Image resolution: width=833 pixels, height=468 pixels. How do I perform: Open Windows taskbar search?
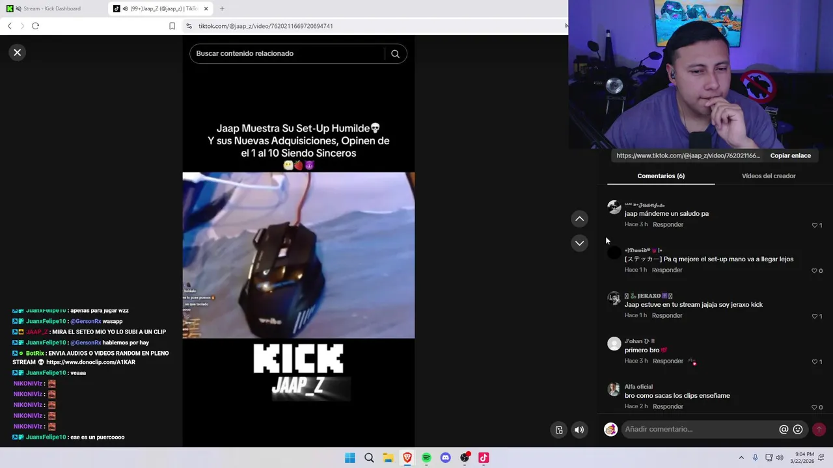click(369, 458)
